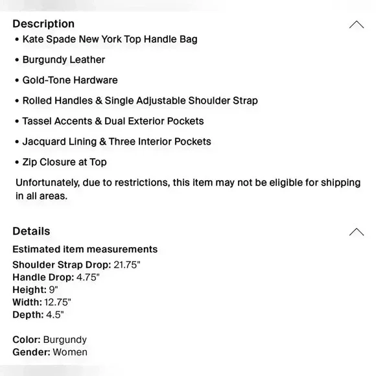Click the Shoulder Strap Drop measurement
Viewport: 376px width, 376px height.
coord(76,264)
